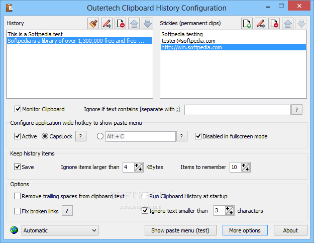Screen dimensions: 314x243
Task: Click the Ignore if text contains field
Action: [x=238, y=110]
